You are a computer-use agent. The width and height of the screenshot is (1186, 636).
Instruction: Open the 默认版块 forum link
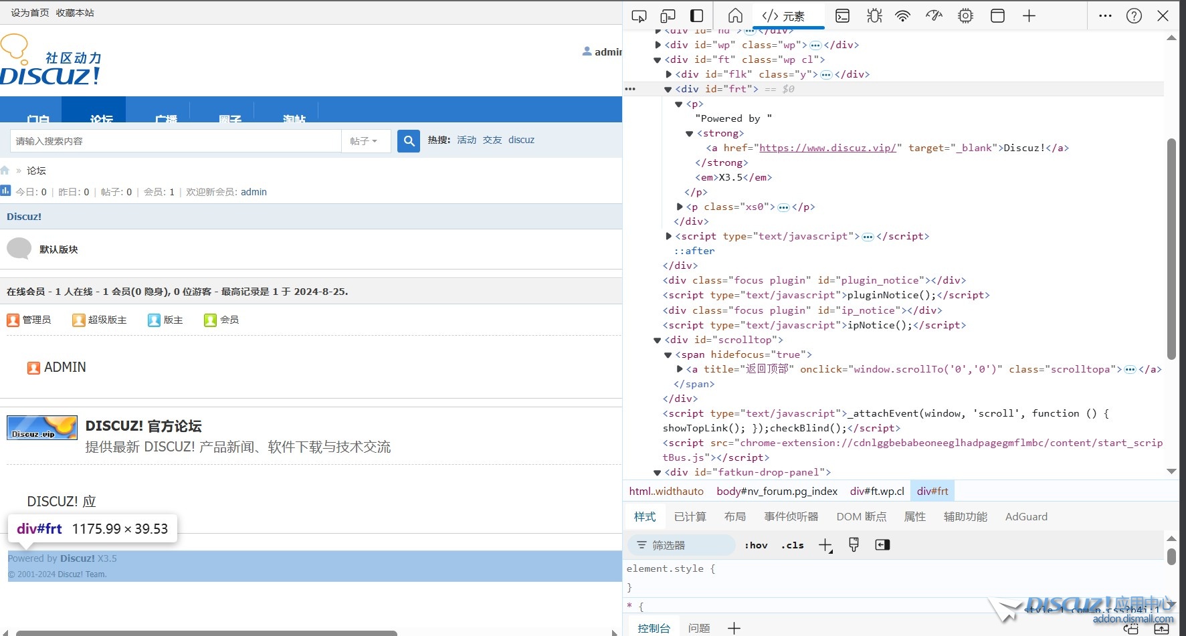pyautogui.click(x=59, y=249)
